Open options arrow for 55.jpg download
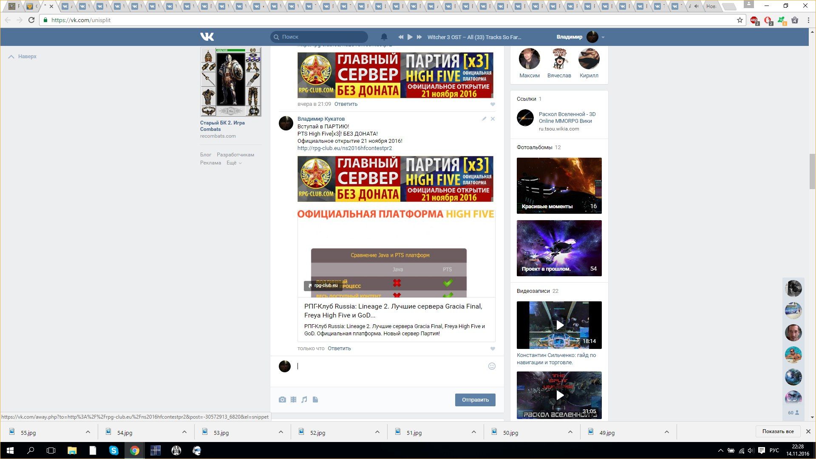Viewport: 816px width, 459px height. coord(88,432)
